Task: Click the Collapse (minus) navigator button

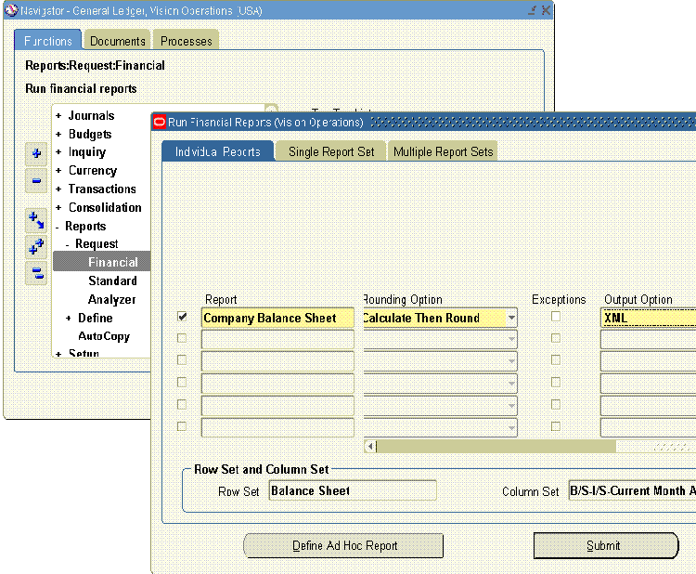Action: point(37,181)
